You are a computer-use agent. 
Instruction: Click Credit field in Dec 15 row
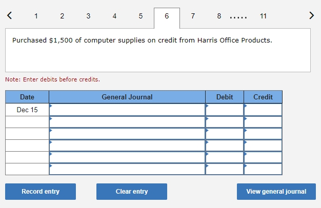pos(263,110)
